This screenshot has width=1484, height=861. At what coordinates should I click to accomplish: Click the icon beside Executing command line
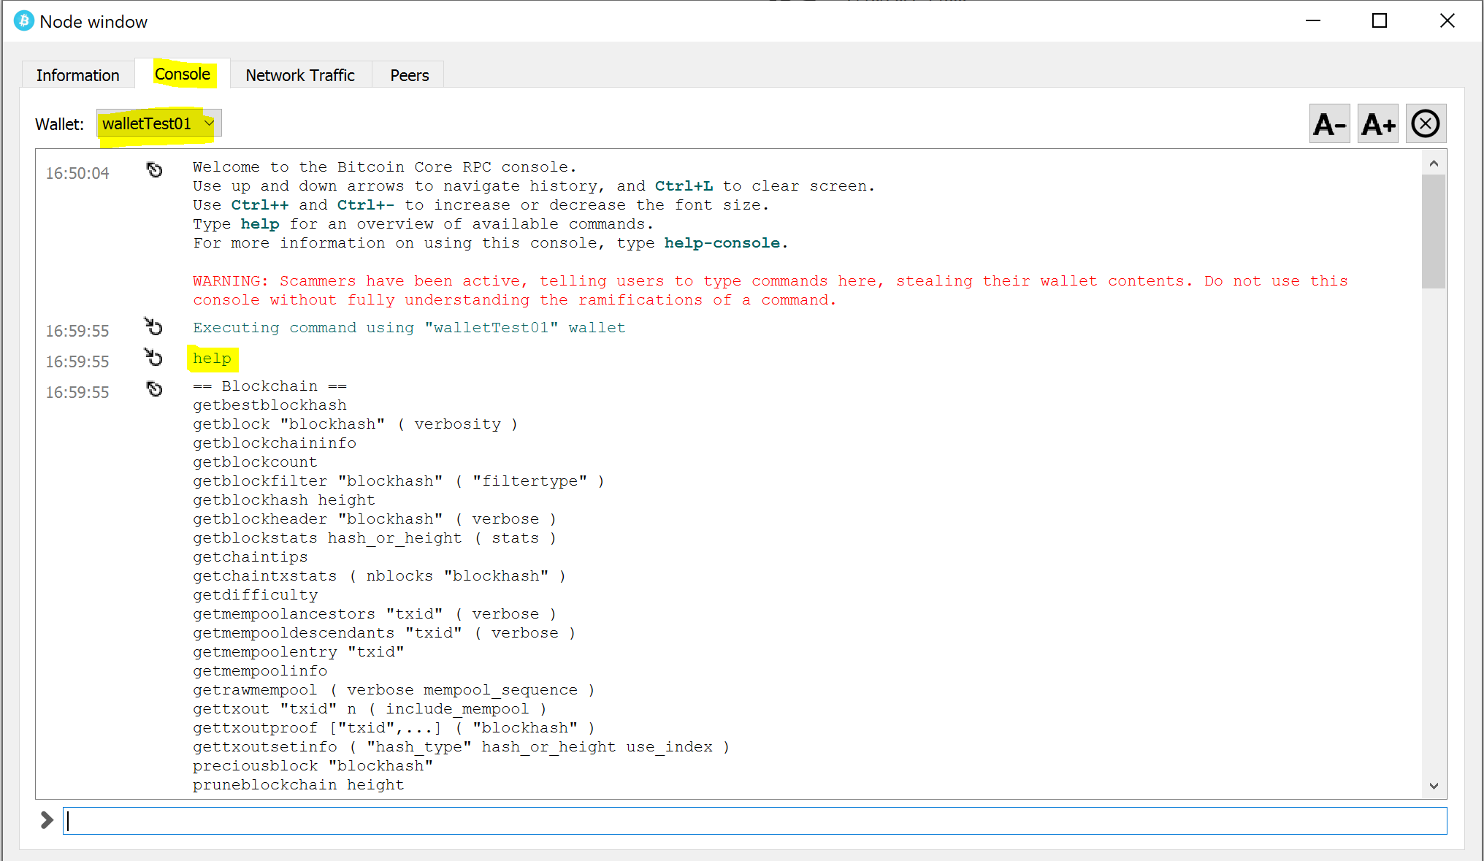pos(153,326)
